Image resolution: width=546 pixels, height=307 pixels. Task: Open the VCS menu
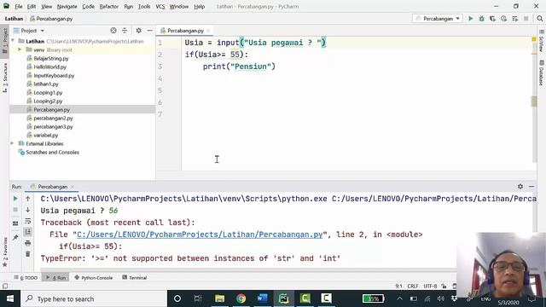coord(160,6)
